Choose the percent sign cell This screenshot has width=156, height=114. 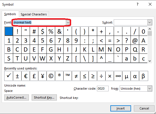coord(51,31)
